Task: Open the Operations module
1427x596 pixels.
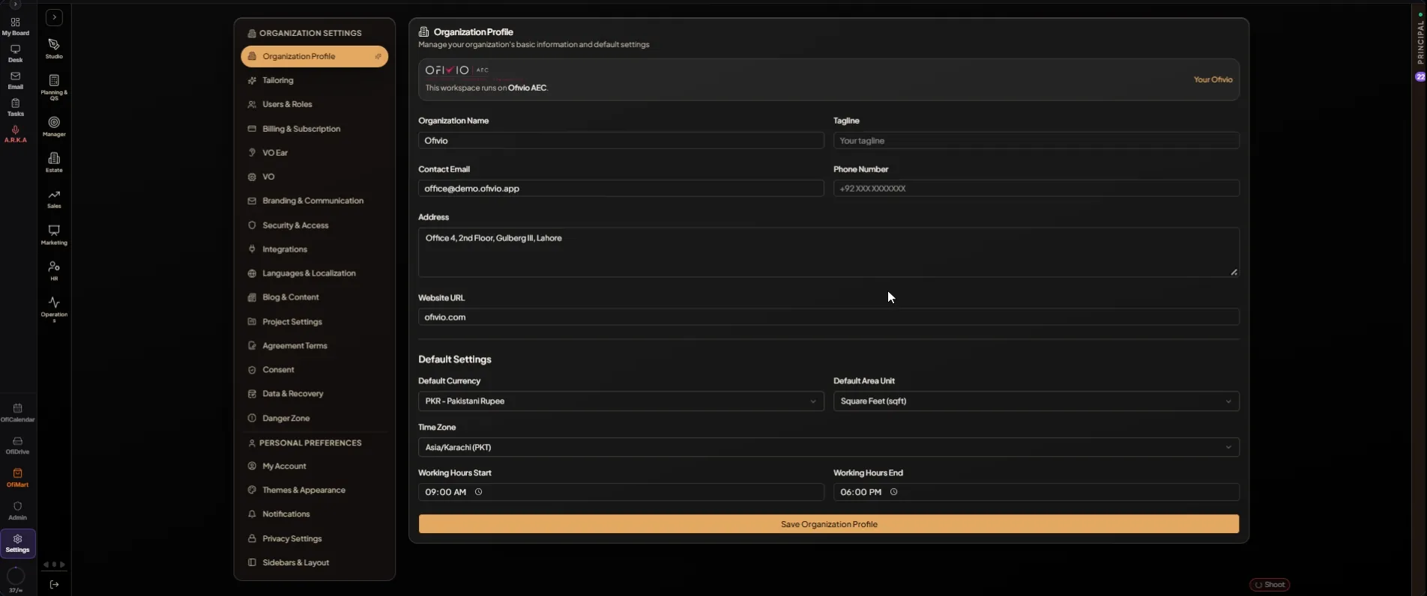Action: point(54,309)
